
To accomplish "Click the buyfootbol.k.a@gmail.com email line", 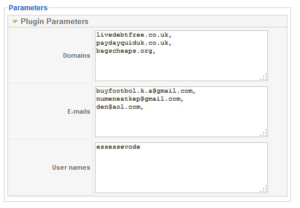I will (146, 91).
